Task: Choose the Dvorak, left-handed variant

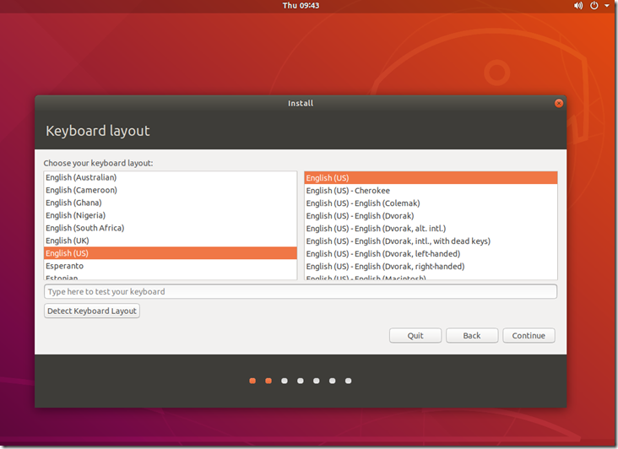Action: (431, 254)
